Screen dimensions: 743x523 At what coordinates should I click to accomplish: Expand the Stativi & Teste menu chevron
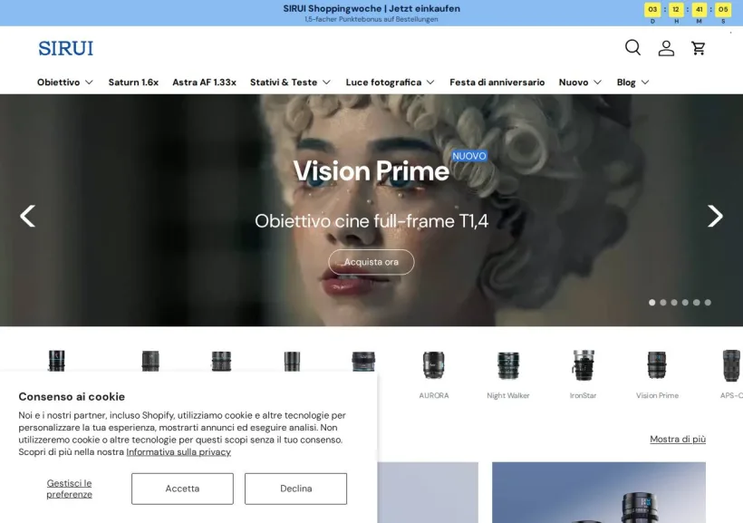(x=326, y=82)
